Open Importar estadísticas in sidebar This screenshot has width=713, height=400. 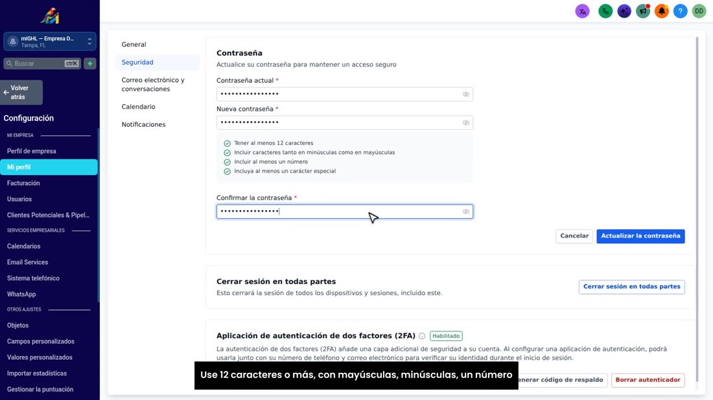tap(37, 373)
